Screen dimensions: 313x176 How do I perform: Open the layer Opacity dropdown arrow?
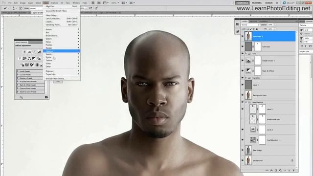point(275,25)
